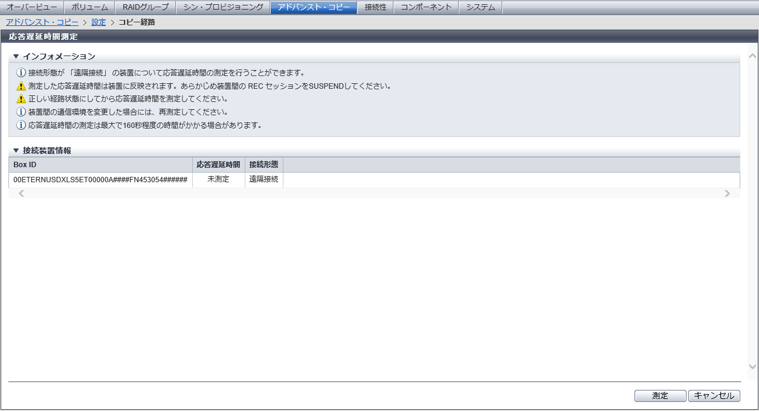This screenshot has height=411, width=759.
Task: Click the info icon beside 再測定 message
Action: pyautogui.click(x=21, y=112)
